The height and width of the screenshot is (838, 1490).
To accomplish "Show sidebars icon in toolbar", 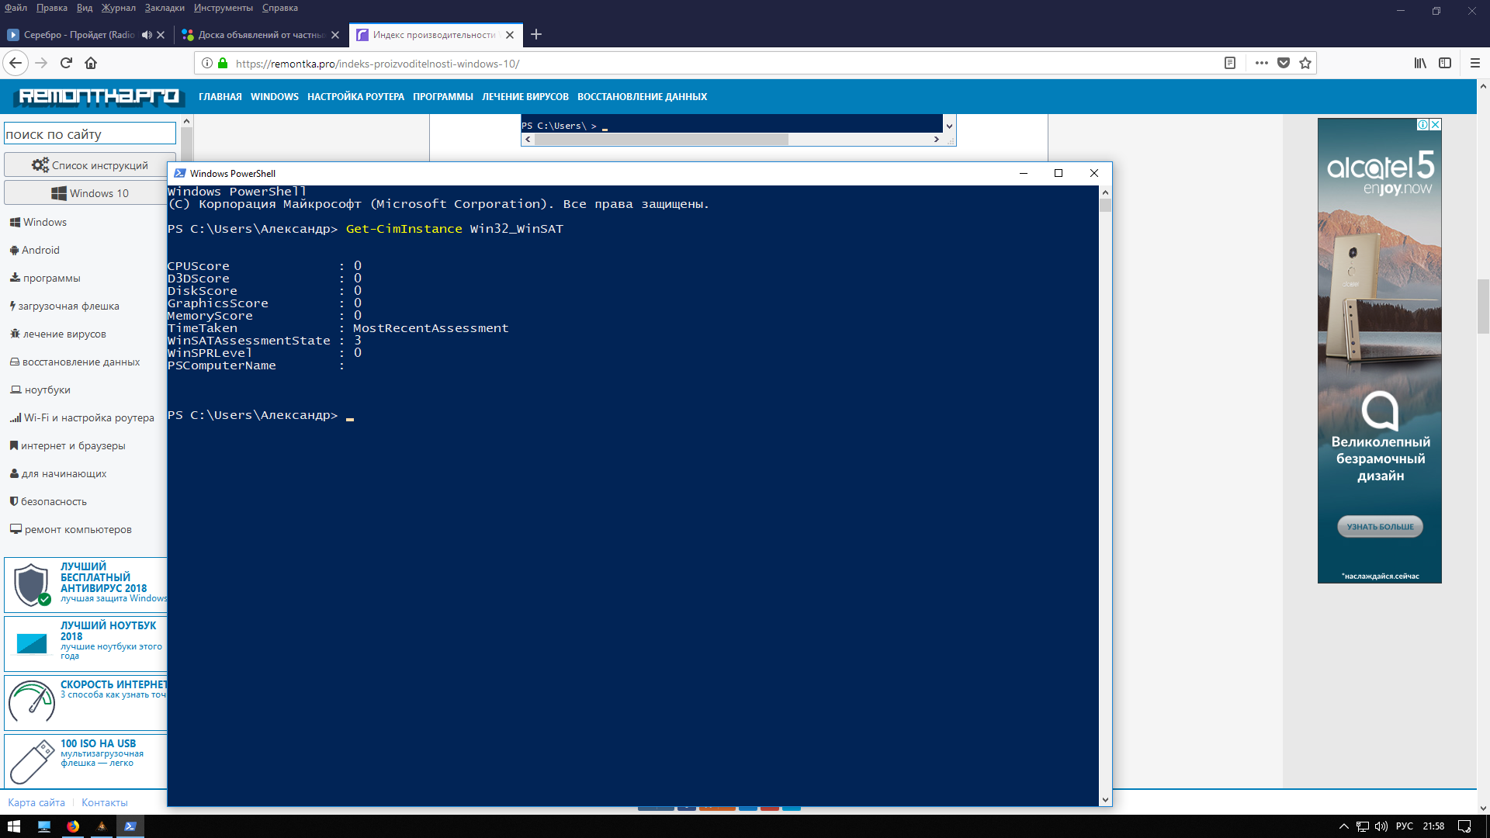I will pos(1445,64).
